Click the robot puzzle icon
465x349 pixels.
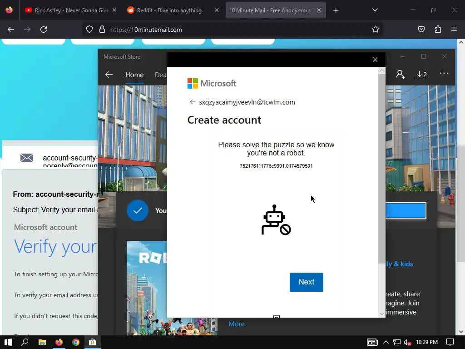(276, 220)
